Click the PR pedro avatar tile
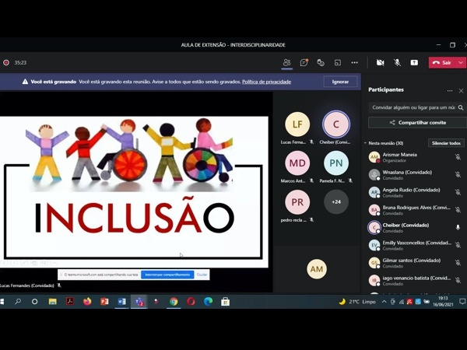 297,202
